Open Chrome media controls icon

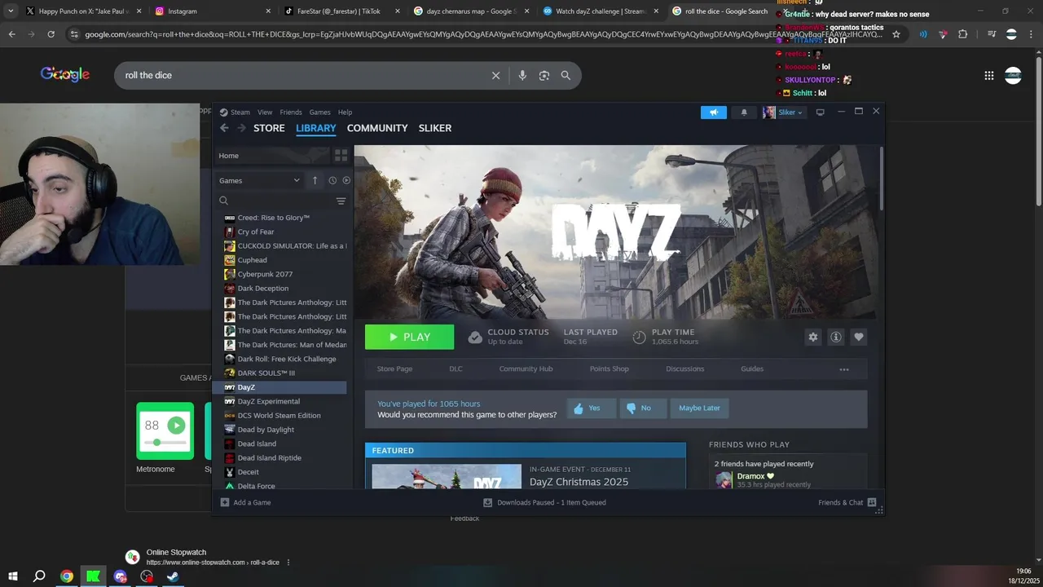coord(991,34)
